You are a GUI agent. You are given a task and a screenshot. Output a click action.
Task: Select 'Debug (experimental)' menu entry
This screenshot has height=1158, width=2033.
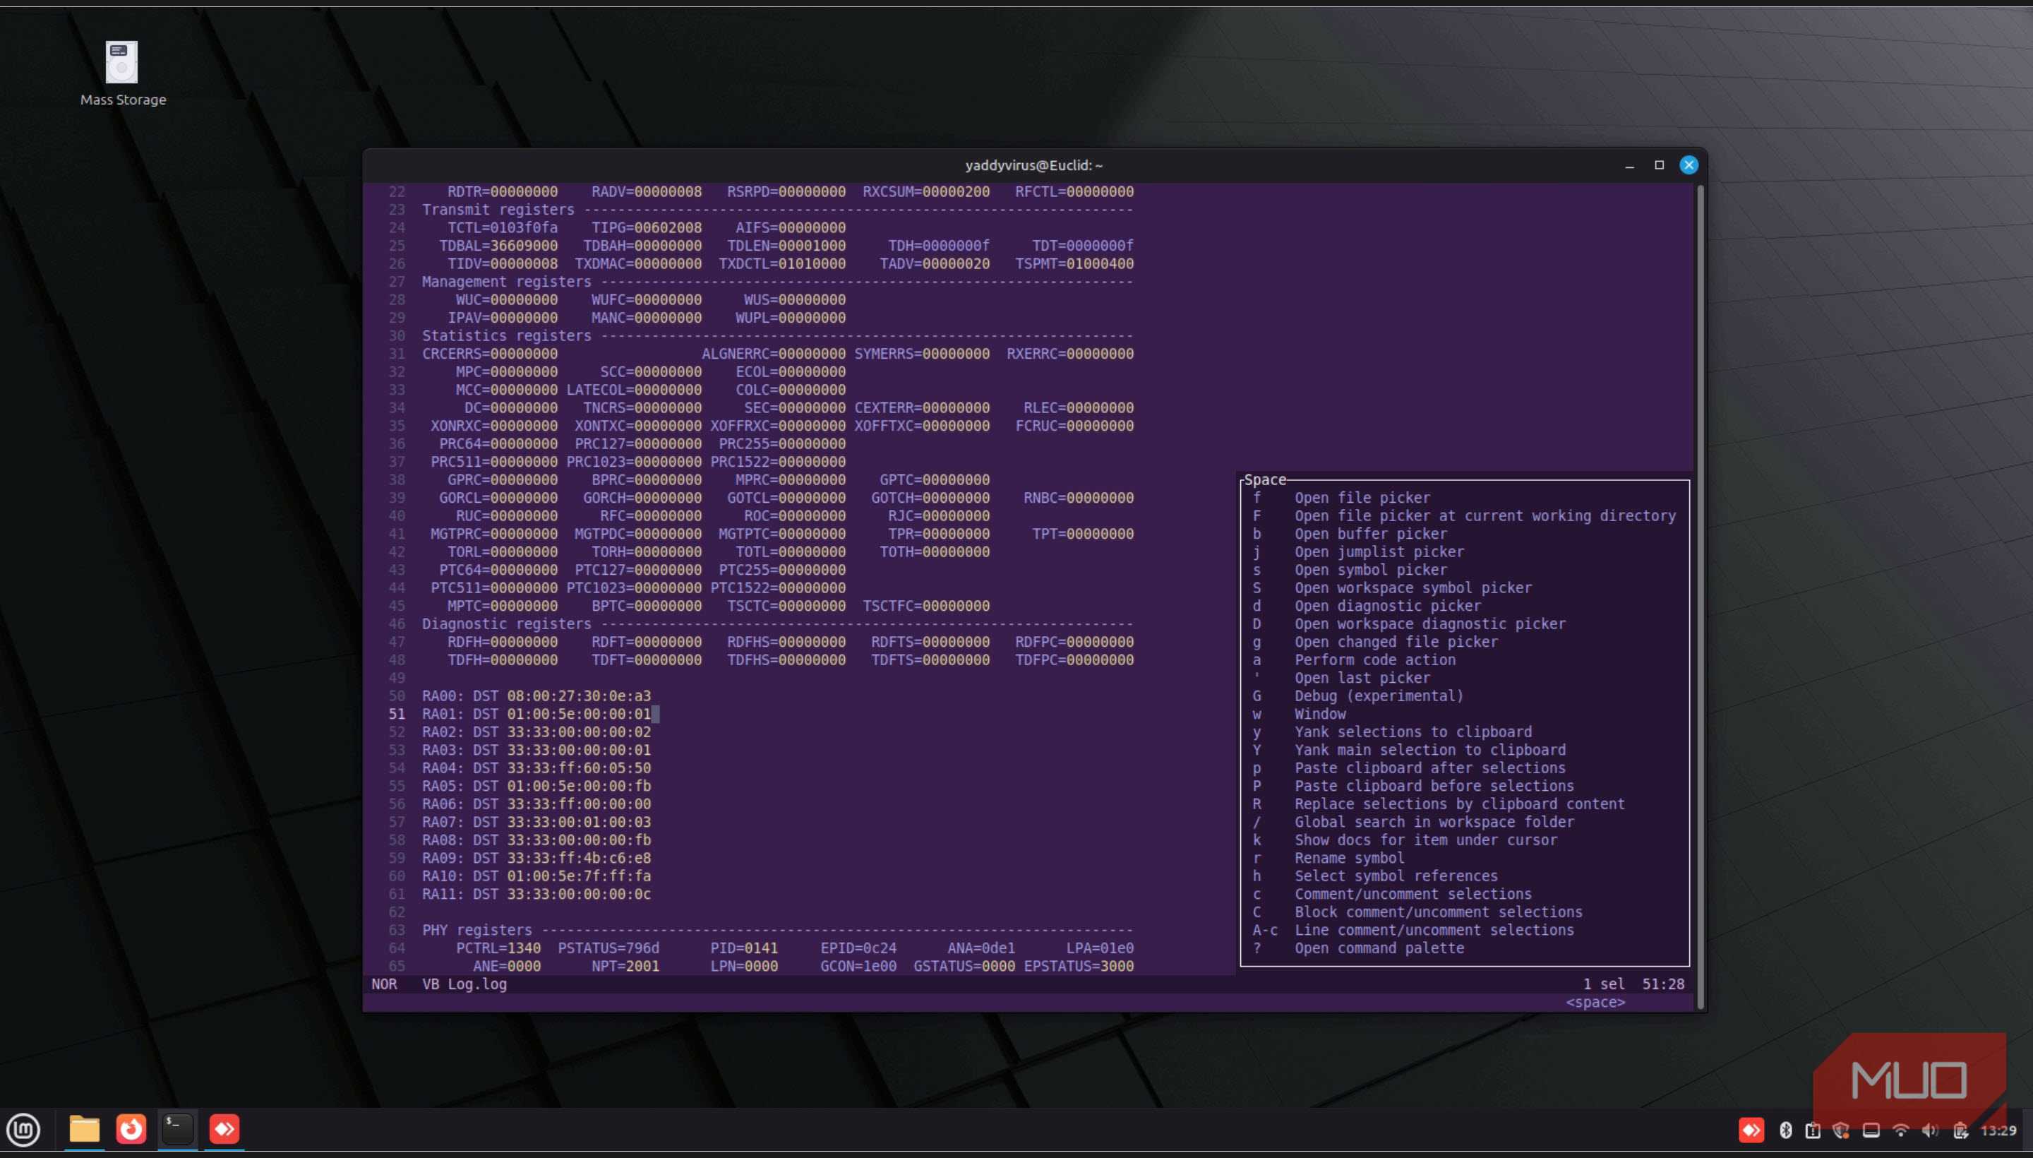pos(1378,696)
